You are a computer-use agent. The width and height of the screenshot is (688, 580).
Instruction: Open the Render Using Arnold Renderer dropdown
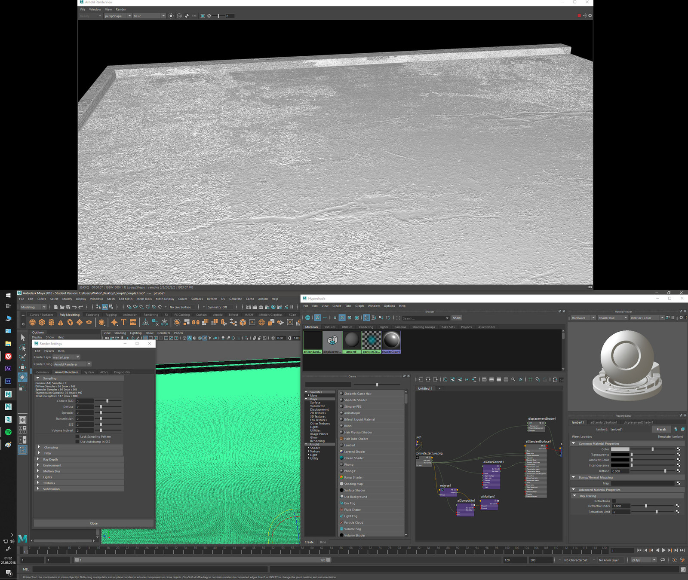[x=72, y=364]
